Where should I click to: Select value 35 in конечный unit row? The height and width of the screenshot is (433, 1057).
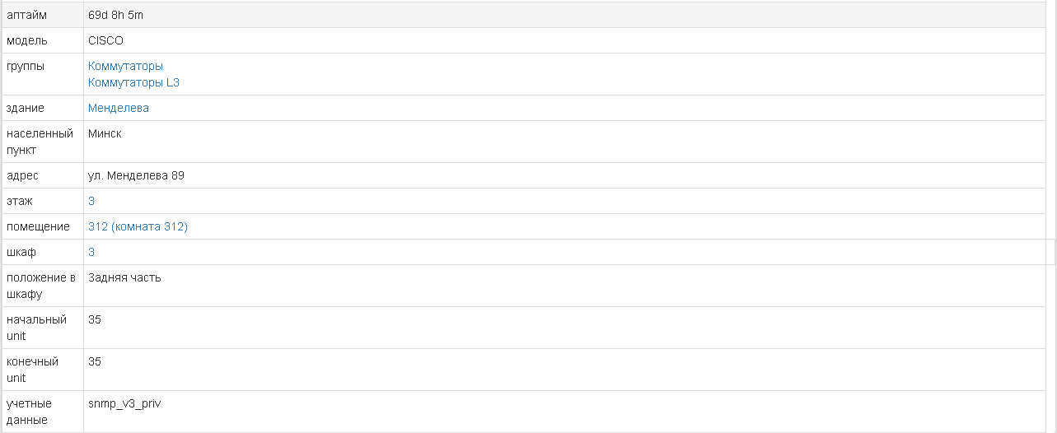95,361
